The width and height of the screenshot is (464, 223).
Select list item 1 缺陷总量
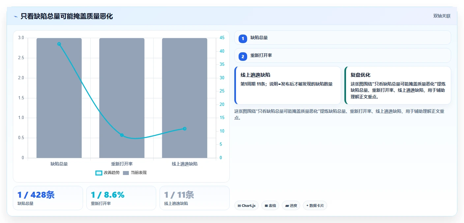343,37
